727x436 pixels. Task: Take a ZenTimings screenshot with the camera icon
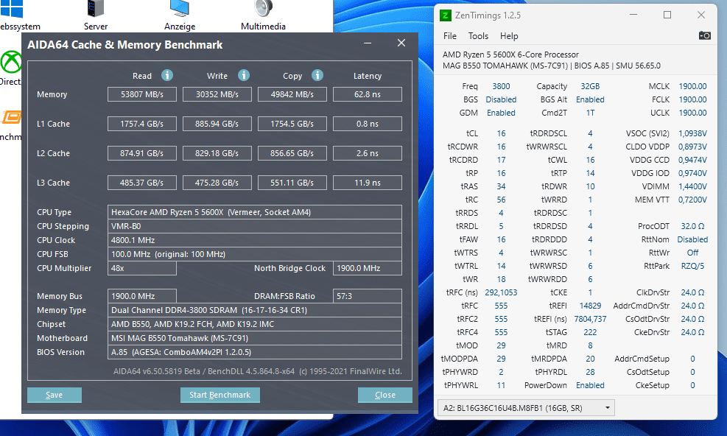click(704, 35)
